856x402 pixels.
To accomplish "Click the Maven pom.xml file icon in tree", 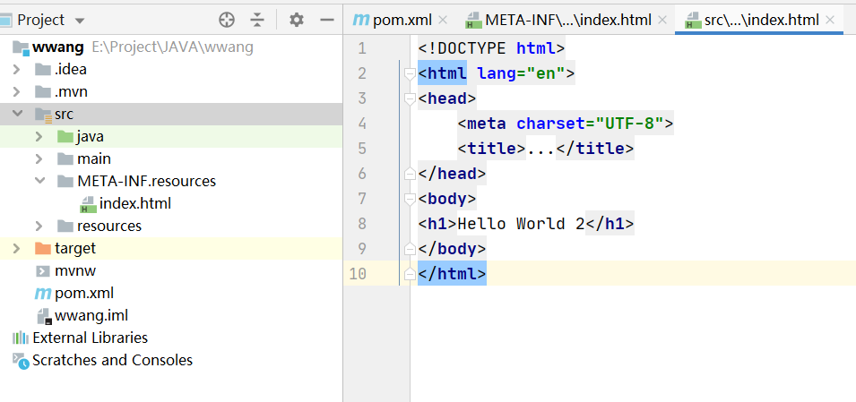I will click(x=42, y=293).
